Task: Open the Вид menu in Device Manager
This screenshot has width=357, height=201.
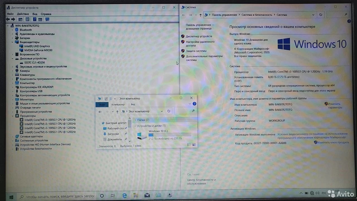Action: tap(35, 14)
